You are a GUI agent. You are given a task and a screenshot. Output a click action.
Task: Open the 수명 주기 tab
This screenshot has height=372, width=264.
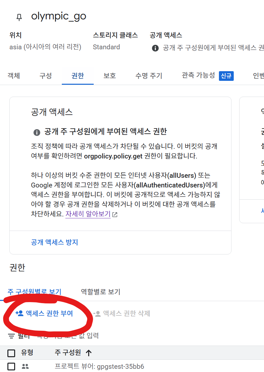click(149, 76)
